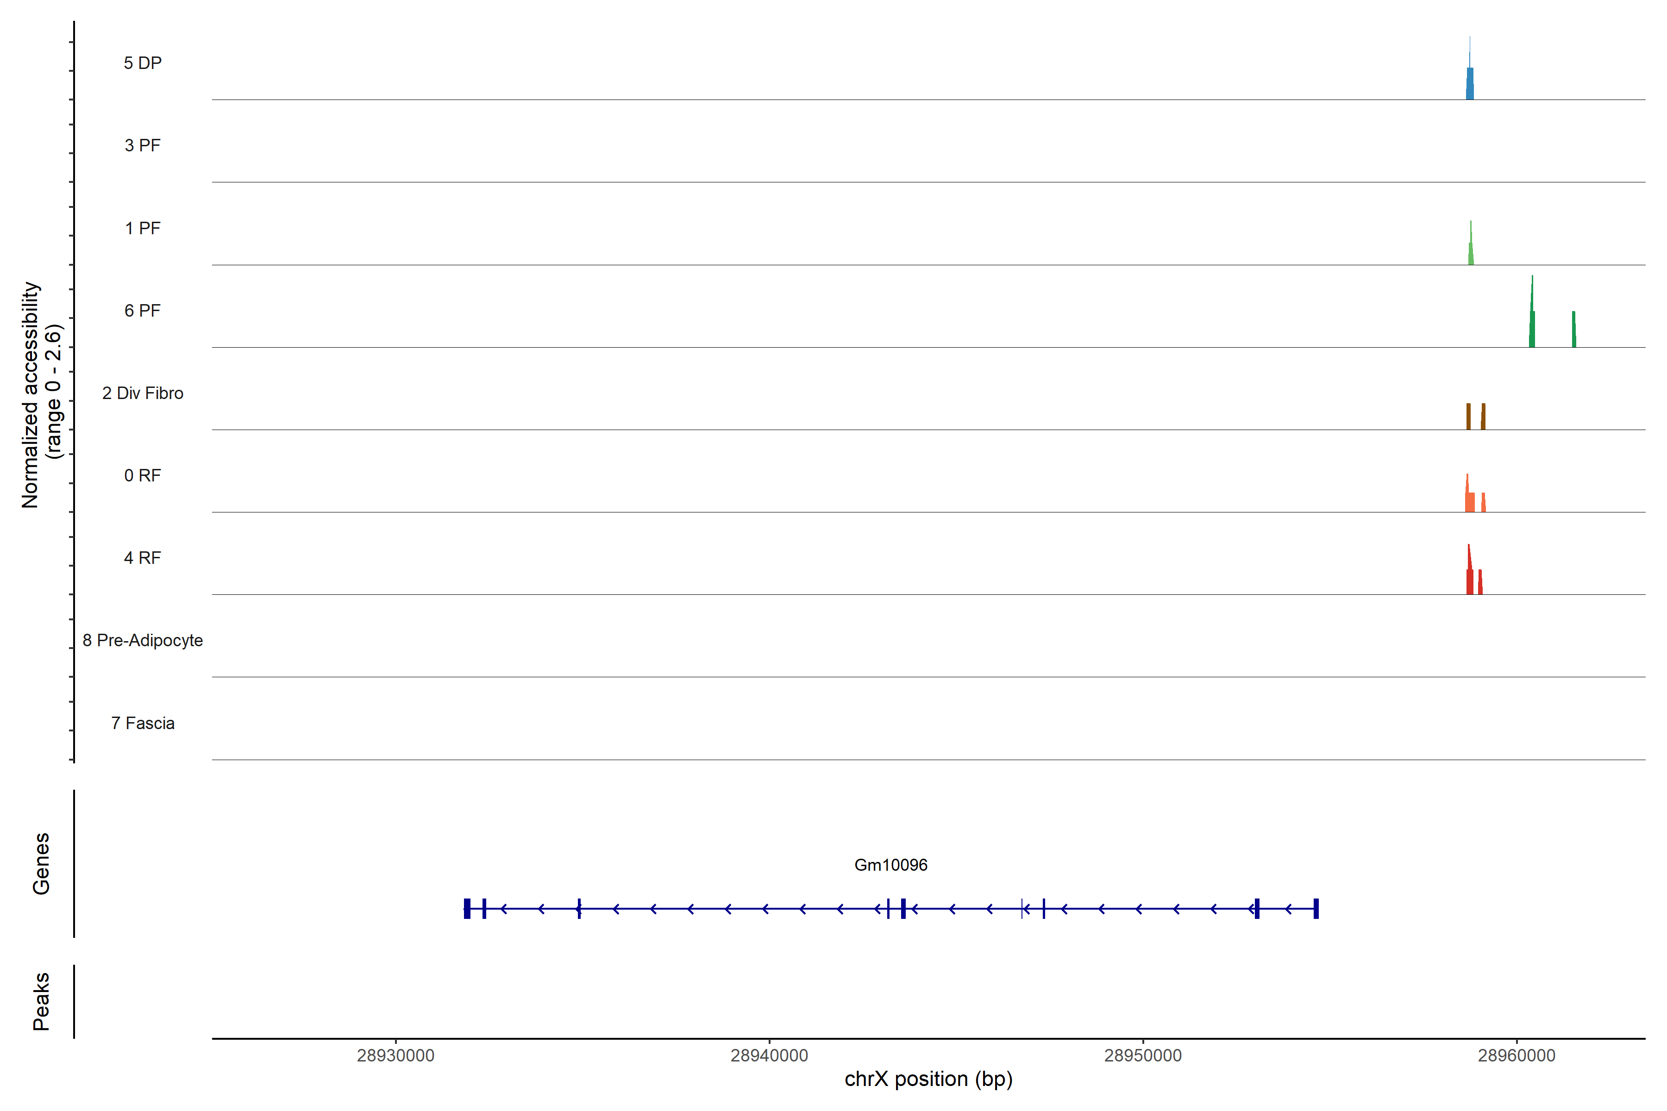This screenshot has width=1667, height=1111.
Task: Click the Genes panel label
Action: [41, 863]
